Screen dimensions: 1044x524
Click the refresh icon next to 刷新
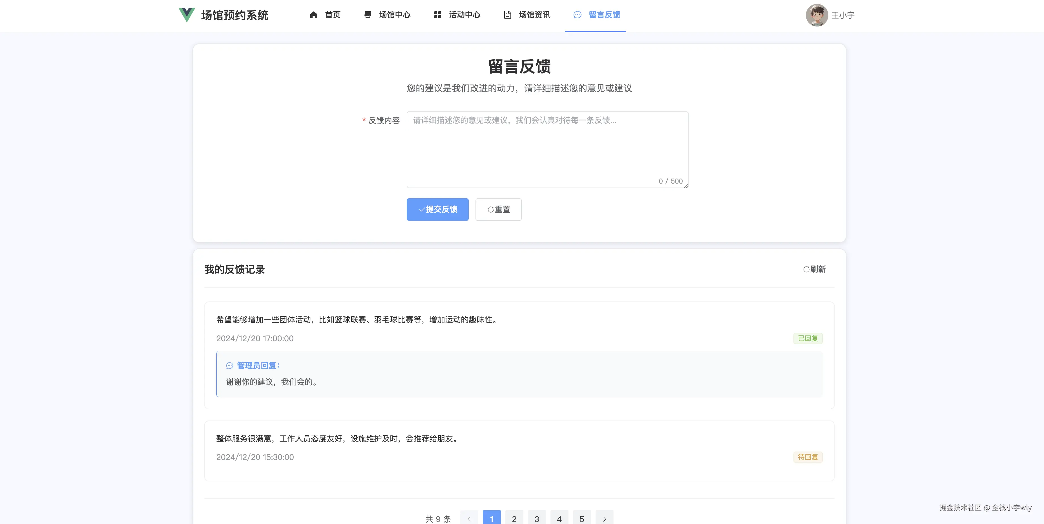(806, 269)
